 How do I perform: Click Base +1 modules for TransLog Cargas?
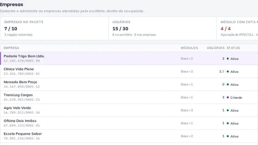pyautogui.click(x=187, y=97)
